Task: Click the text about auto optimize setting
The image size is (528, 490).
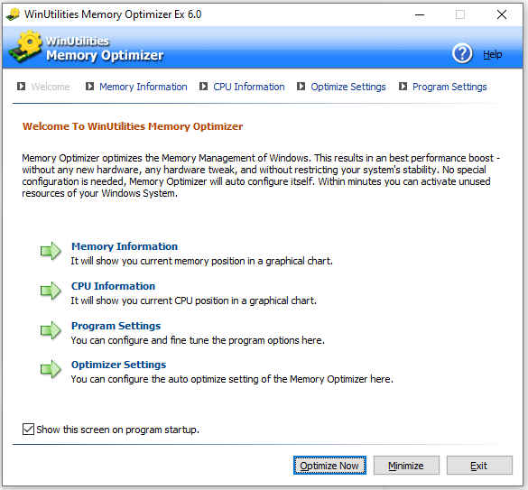Action: pyautogui.click(x=232, y=379)
